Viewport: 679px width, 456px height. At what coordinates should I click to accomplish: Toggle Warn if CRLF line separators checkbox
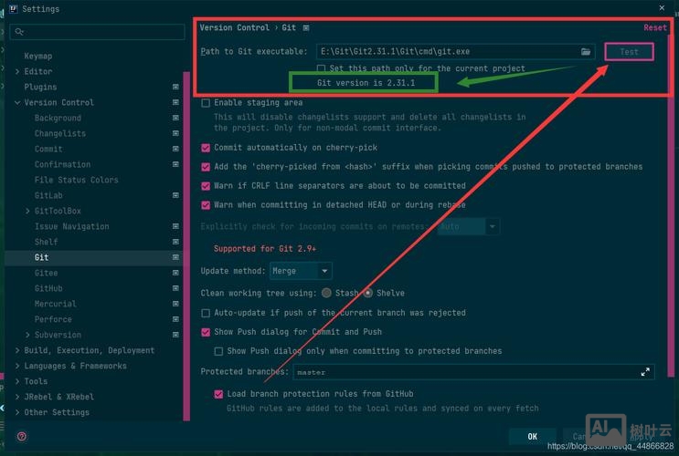click(206, 186)
